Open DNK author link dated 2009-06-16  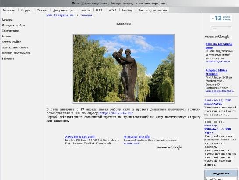click(228, 101)
